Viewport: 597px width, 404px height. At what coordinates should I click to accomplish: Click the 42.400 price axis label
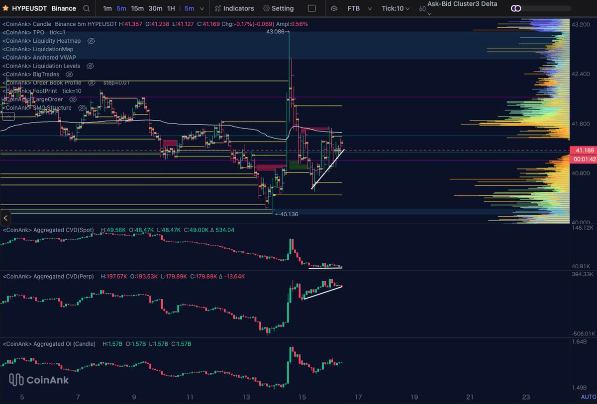pos(580,74)
